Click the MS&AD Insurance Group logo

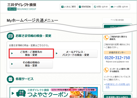click(x=22, y=9)
